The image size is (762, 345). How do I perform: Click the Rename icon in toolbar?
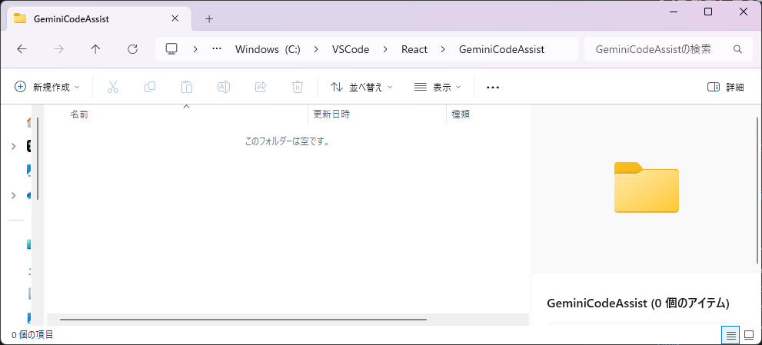tap(224, 87)
